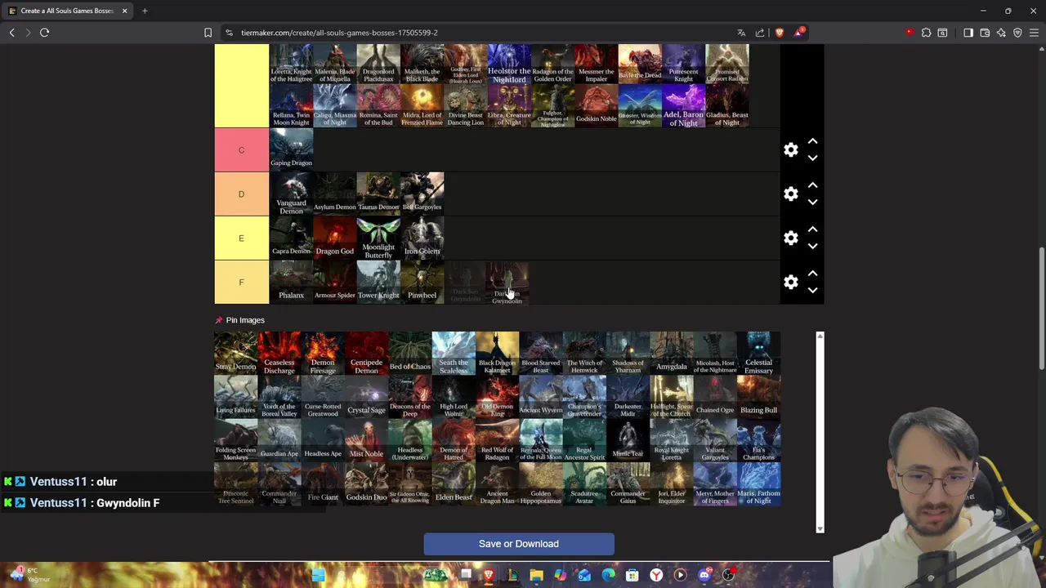This screenshot has width=1046, height=588.
Task: Select Moonlight Butterfly thumbnail
Action: pyautogui.click(x=378, y=238)
